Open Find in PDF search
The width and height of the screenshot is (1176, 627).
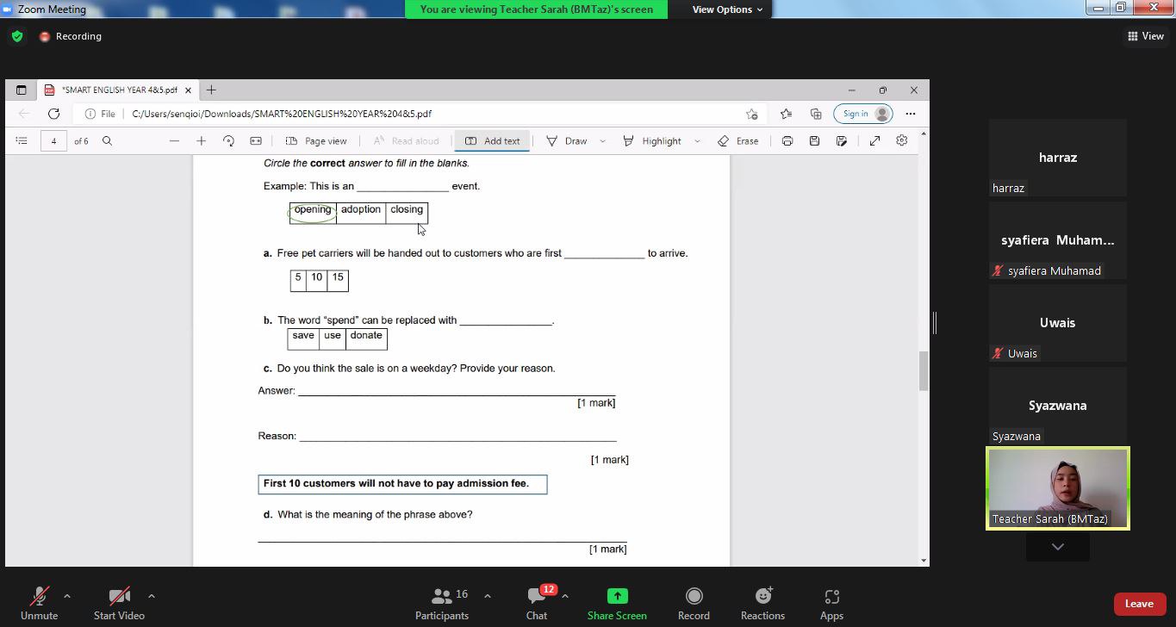point(107,140)
